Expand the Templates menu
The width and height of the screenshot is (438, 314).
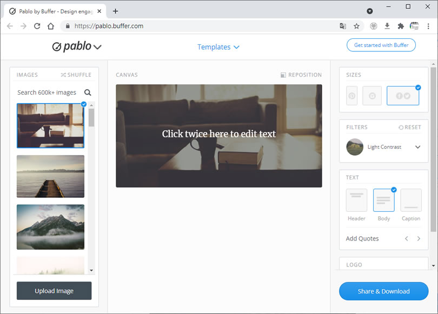(218, 47)
